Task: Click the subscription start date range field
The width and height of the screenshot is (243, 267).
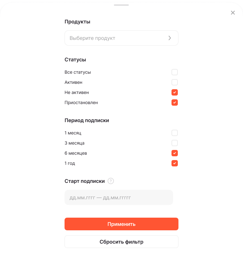Action: coord(119,197)
